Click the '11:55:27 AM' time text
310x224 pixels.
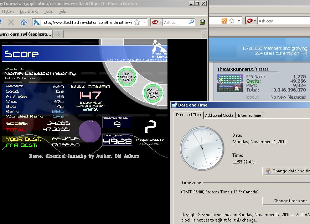pyautogui.click(x=244, y=162)
